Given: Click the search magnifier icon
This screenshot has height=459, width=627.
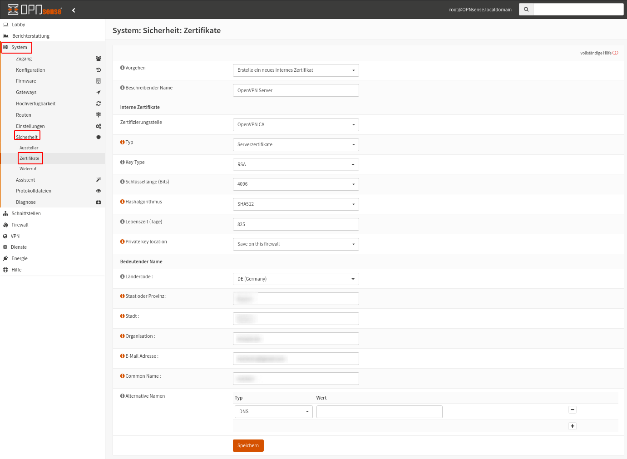Looking at the screenshot, I should tap(526, 10).
